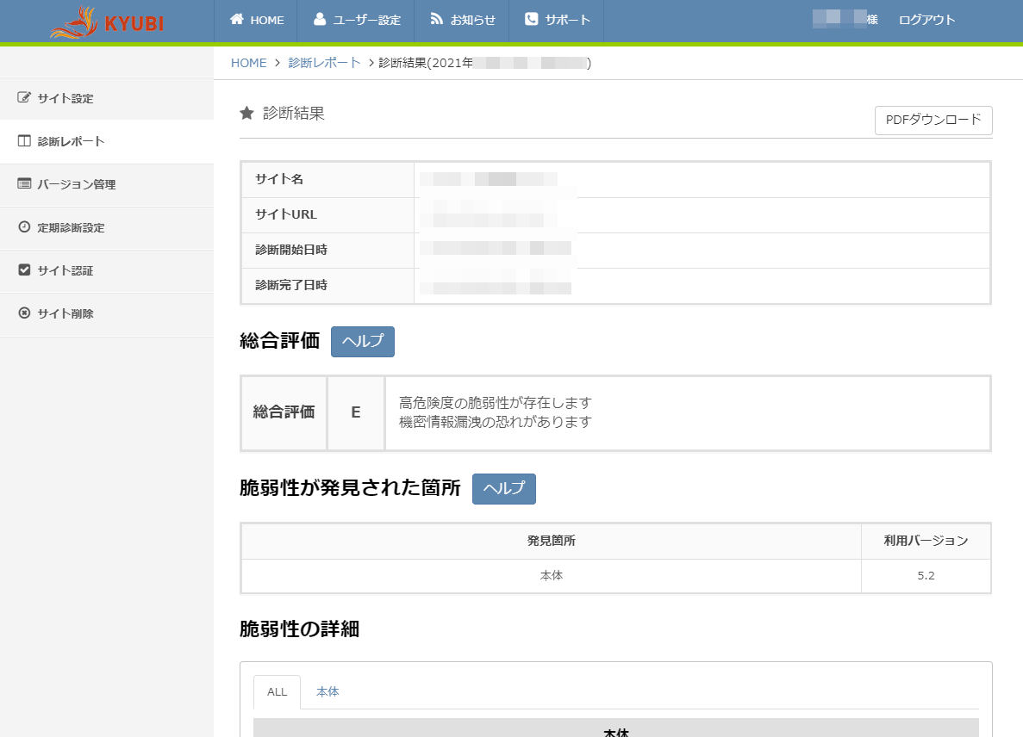The width and height of the screenshot is (1023, 737).
Task: Click the site settings edit icon
Action: pyautogui.click(x=24, y=98)
